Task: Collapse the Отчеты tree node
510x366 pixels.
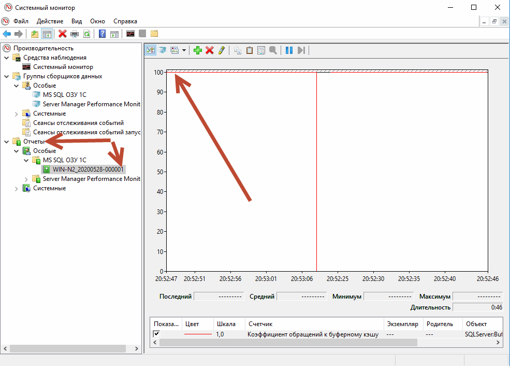Action: (6, 141)
